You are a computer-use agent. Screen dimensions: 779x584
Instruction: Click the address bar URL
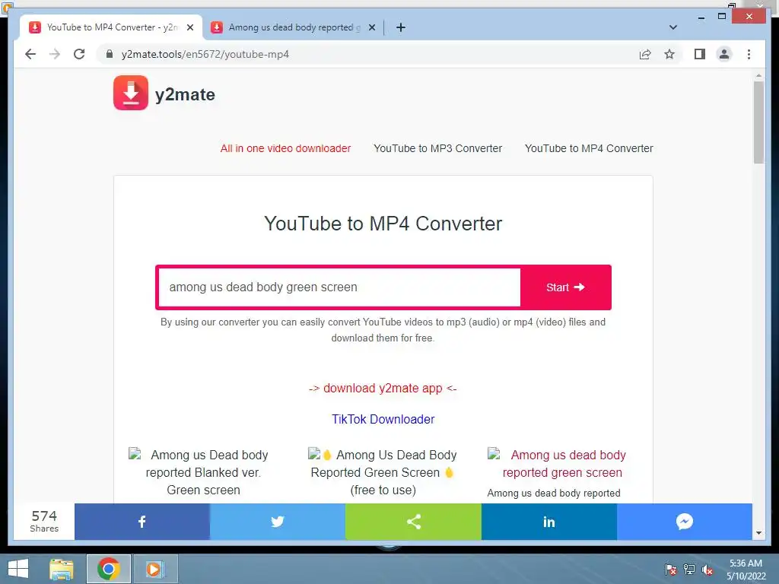click(205, 54)
